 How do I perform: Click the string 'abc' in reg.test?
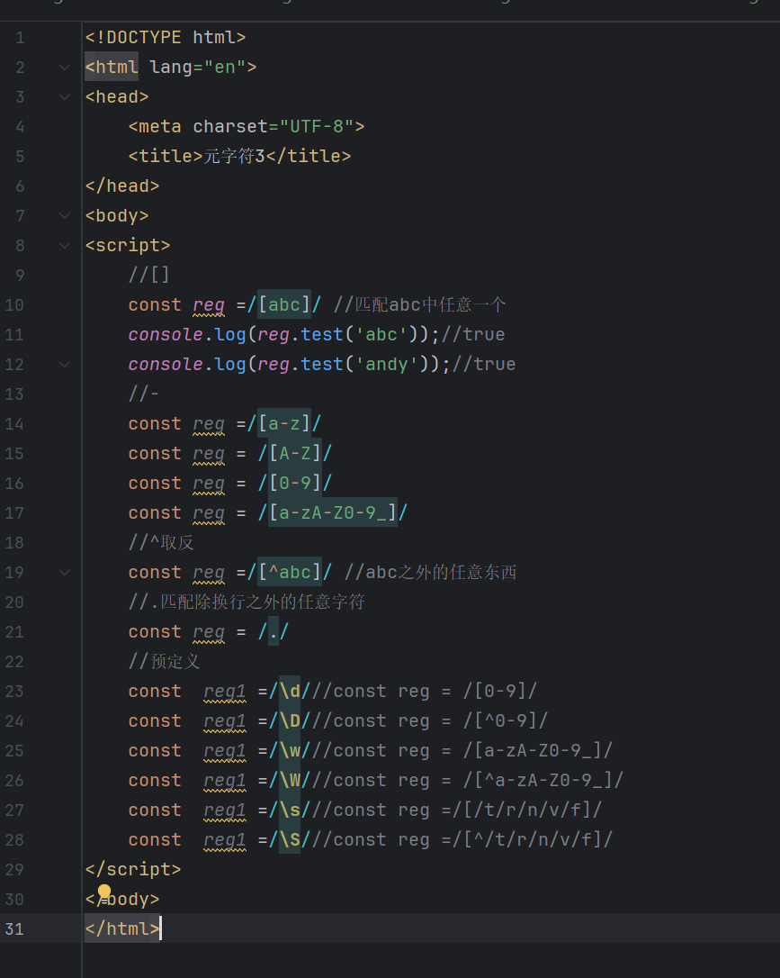pos(381,334)
